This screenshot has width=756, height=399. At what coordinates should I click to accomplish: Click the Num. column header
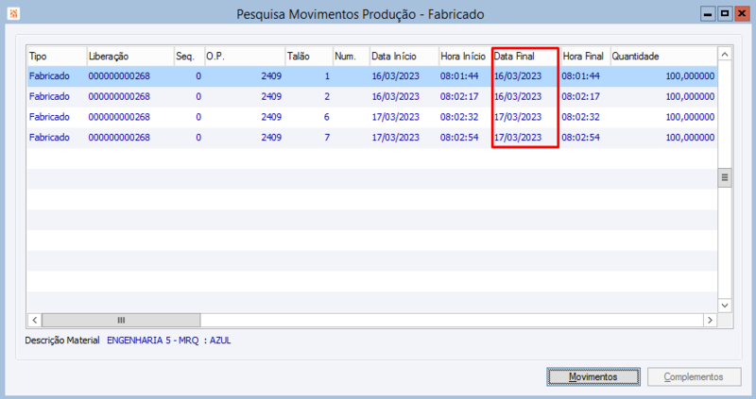tap(352, 57)
